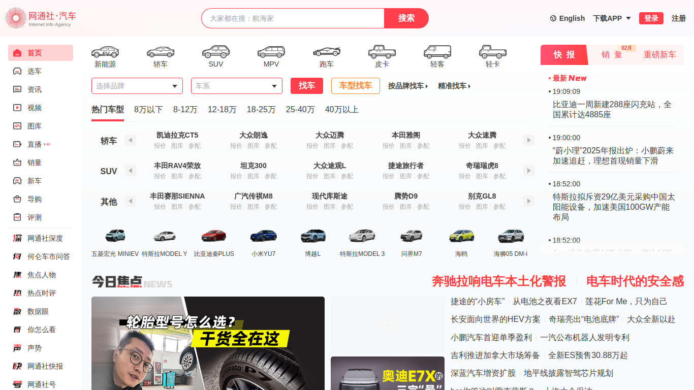The width and height of the screenshot is (694, 390).
Task: Show previous models in 其他 row
Action: click(x=131, y=201)
